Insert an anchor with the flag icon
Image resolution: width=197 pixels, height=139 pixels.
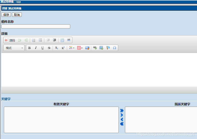[108, 48]
